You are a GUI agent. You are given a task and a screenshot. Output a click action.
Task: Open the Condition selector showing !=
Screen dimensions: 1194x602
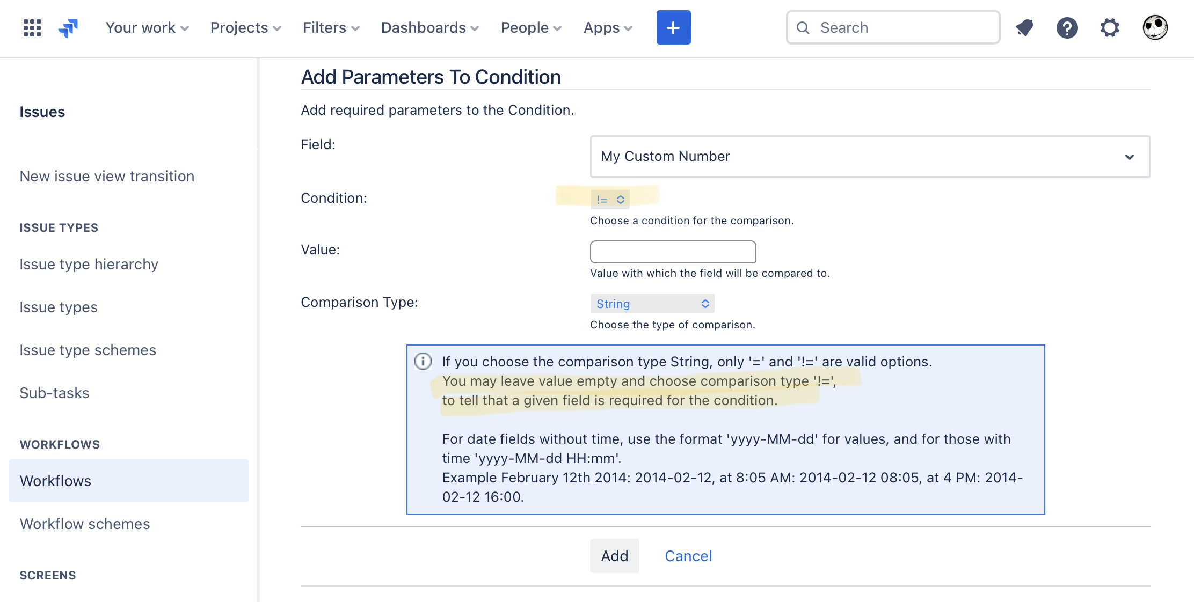[610, 200]
